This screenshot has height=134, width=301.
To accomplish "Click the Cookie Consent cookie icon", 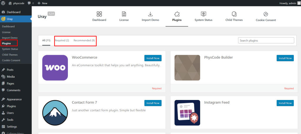I will [x=266, y=14].
